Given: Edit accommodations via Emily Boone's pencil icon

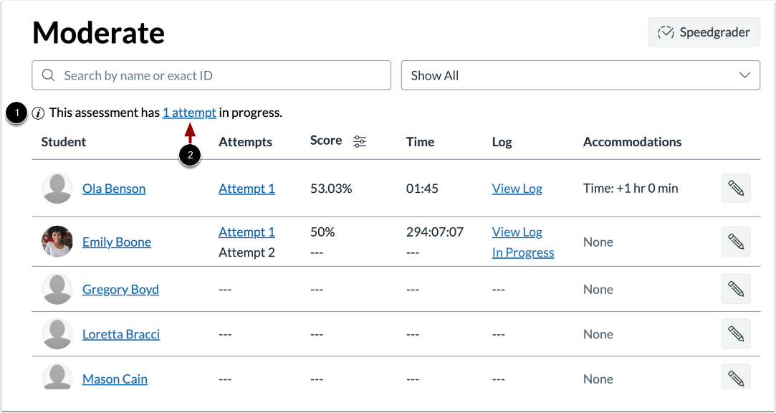Looking at the screenshot, I should coord(736,242).
